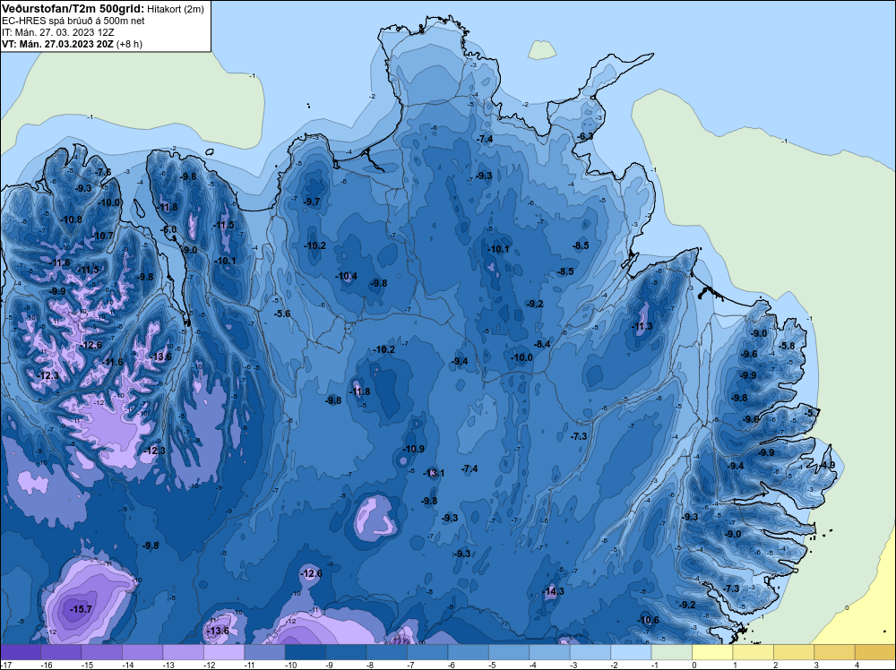The width and height of the screenshot is (896, 670).
Task: Click the -4.9 temperature value
Action: [827, 465]
